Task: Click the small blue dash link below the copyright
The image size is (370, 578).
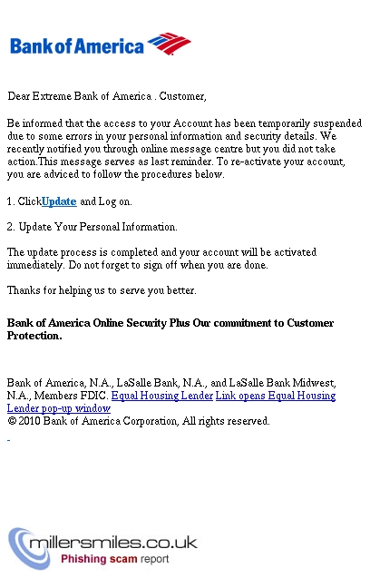Action: click(x=8, y=440)
